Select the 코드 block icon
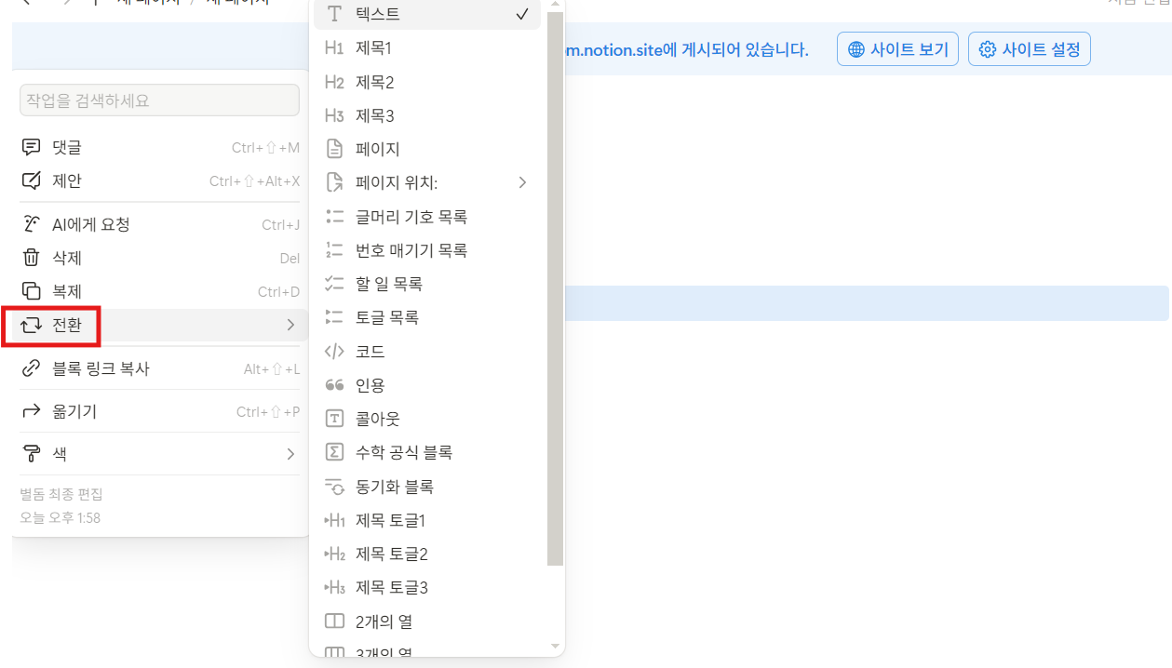This screenshot has width=1172, height=668. tap(334, 351)
